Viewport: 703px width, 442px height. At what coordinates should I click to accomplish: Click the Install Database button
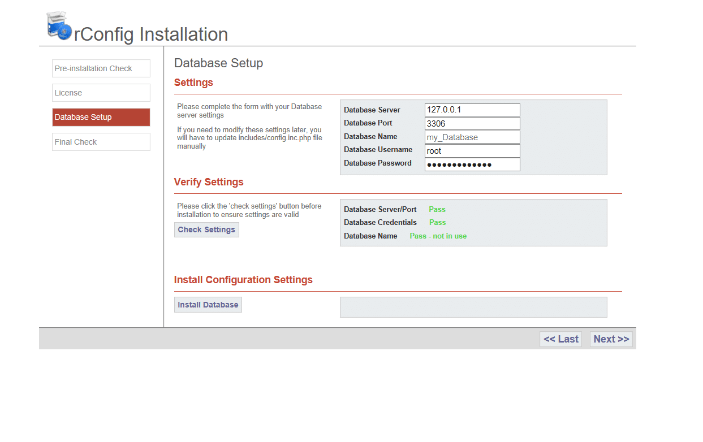pos(208,305)
